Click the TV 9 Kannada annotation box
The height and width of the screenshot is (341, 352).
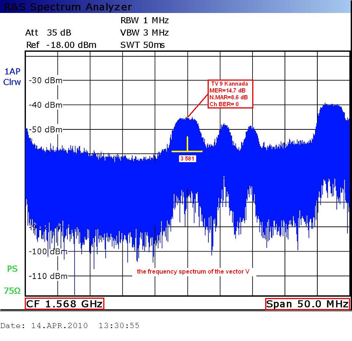tap(230, 94)
